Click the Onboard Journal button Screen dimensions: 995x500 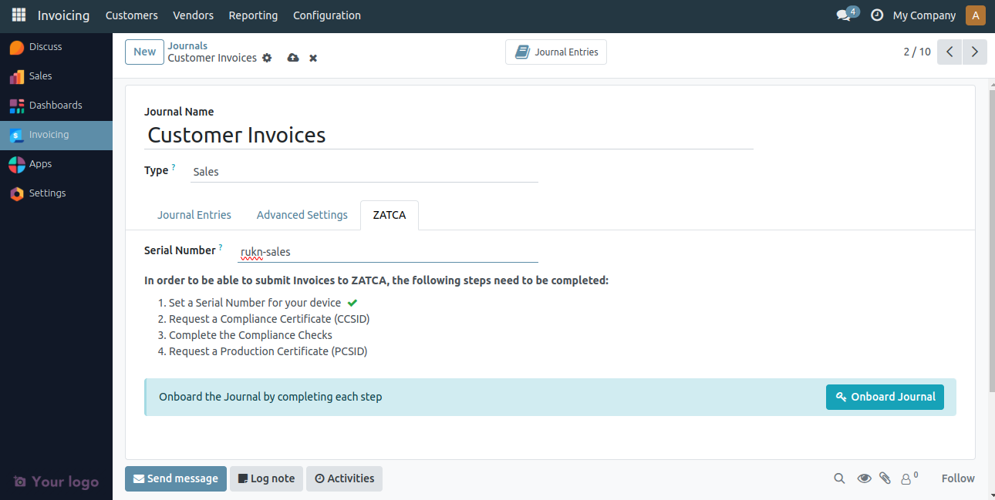click(885, 397)
